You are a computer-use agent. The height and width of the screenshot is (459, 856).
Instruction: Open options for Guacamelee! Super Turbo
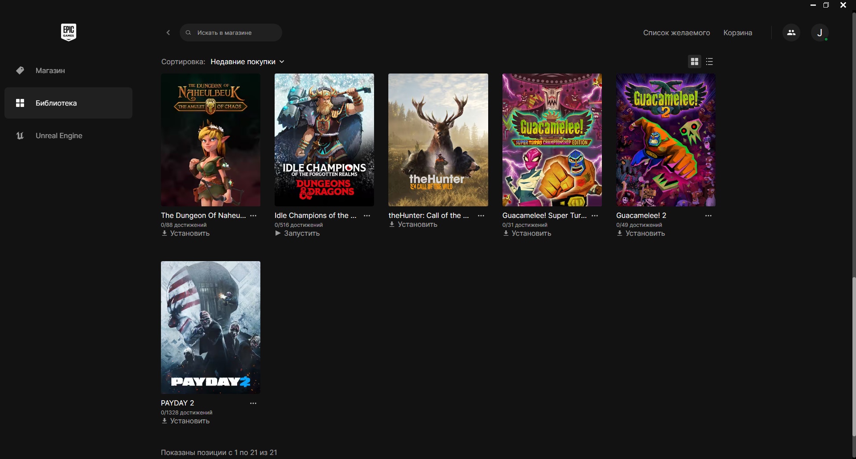(595, 215)
